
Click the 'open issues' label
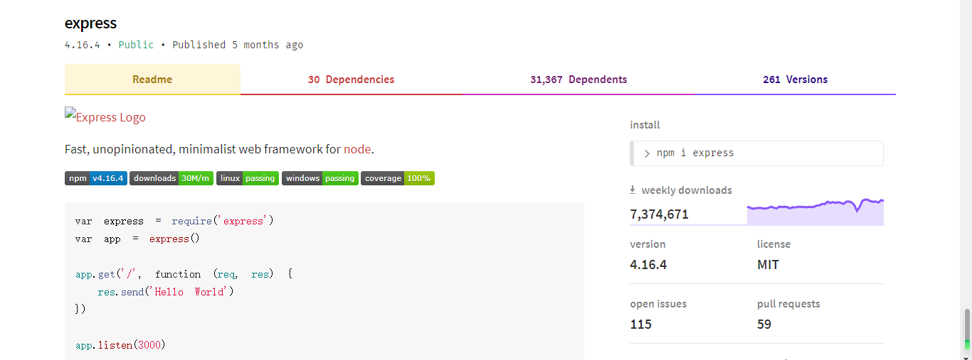click(x=658, y=304)
